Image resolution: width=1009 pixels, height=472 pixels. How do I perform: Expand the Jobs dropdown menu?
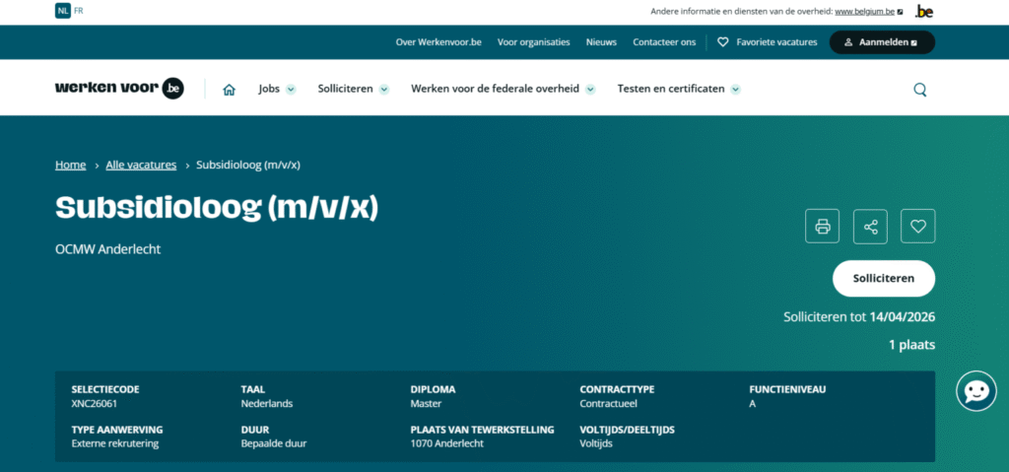[x=277, y=89]
